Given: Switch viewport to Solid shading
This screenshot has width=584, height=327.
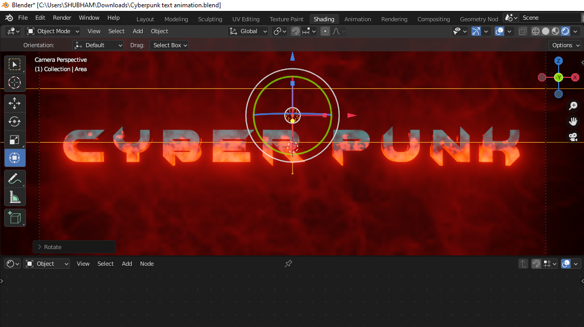Looking at the screenshot, I should click(x=545, y=31).
